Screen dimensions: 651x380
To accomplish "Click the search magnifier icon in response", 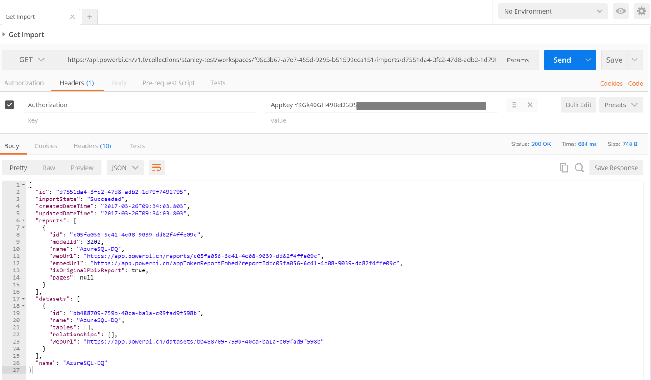I will click(x=579, y=168).
